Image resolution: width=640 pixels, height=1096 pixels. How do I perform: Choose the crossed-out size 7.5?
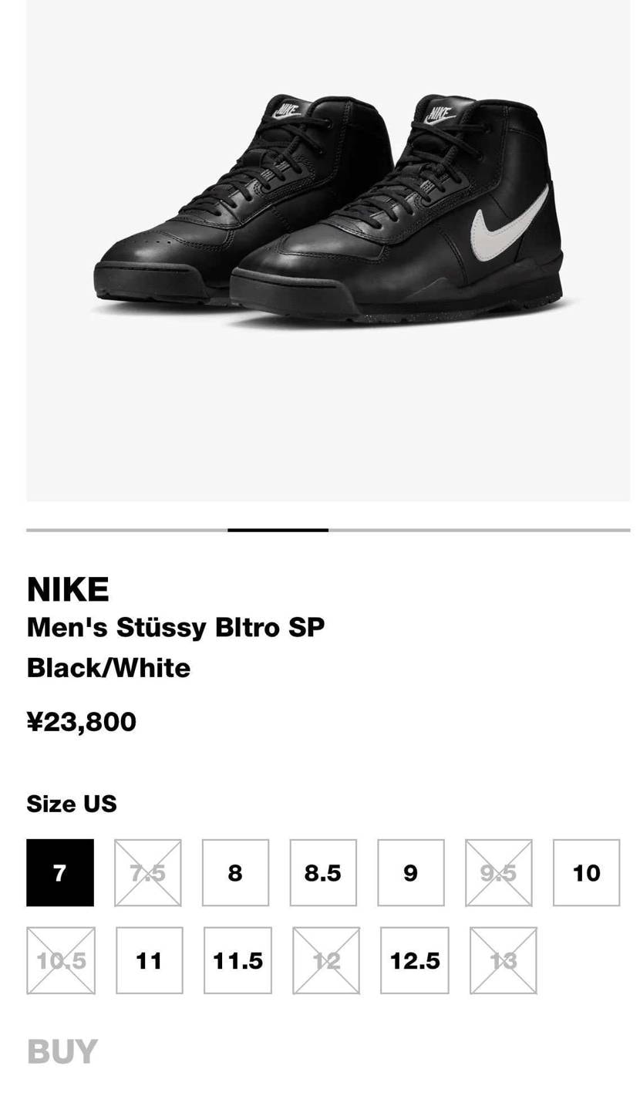[x=148, y=872]
